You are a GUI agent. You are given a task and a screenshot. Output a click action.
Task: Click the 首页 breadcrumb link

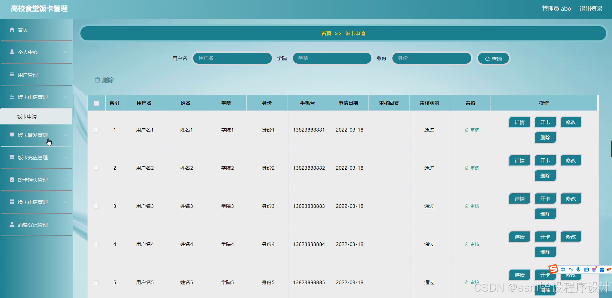(x=326, y=34)
